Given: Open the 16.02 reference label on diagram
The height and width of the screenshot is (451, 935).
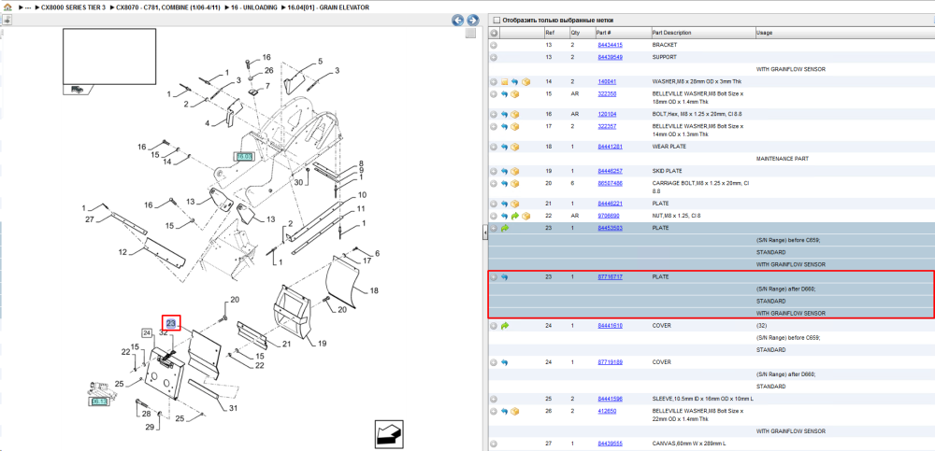Looking at the screenshot, I should pos(244,157).
